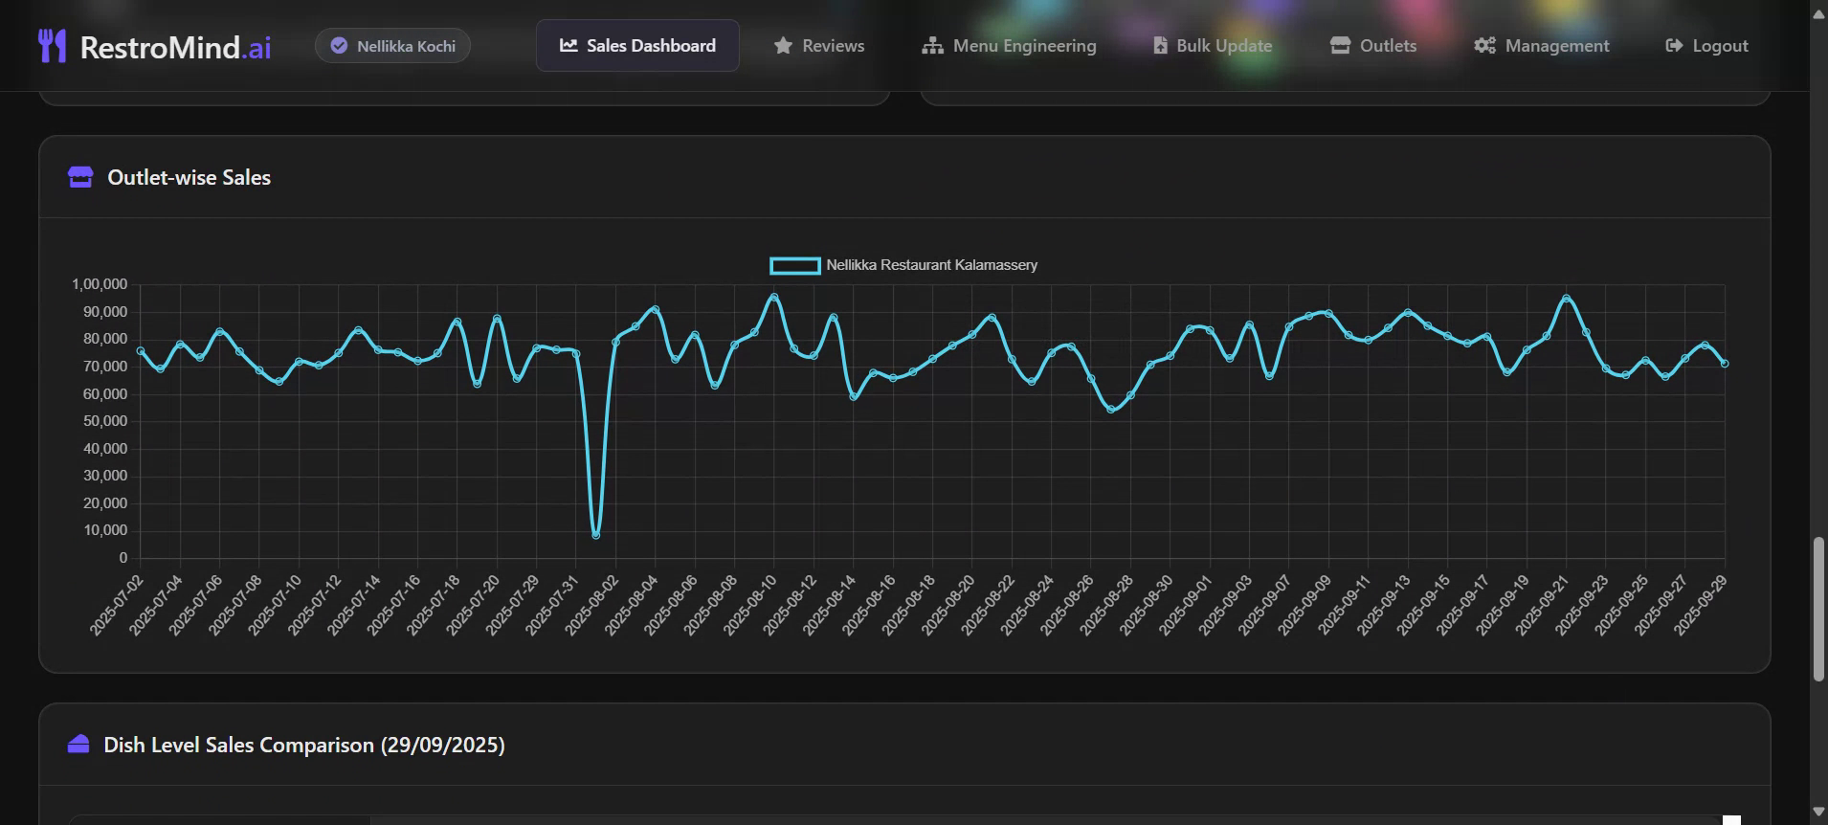Toggle Nellikka Restaurant Kalamassery legend series

[904, 265]
